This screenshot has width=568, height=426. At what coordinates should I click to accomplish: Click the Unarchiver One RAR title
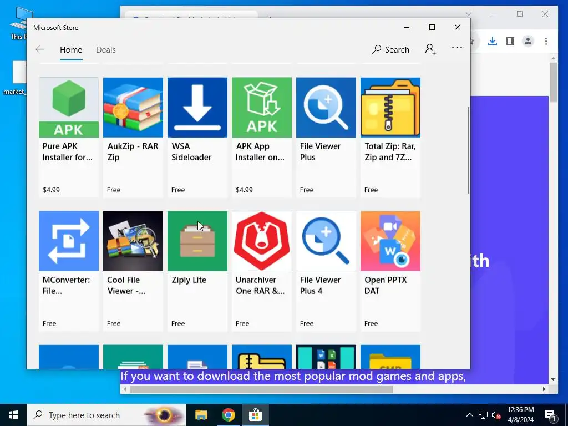click(260, 286)
